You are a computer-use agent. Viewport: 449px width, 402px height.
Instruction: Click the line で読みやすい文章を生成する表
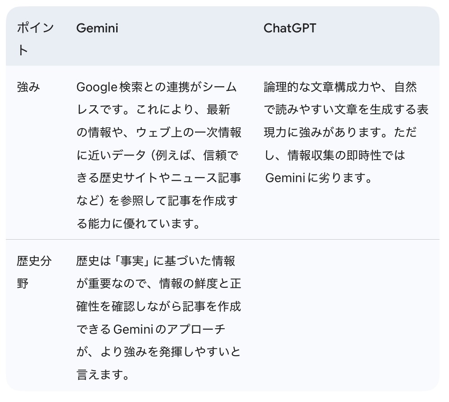[x=346, y=110]
